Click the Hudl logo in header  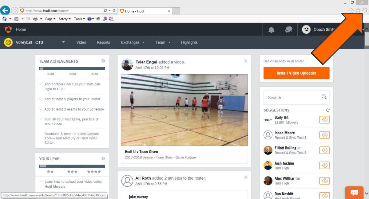click(8, 29)
